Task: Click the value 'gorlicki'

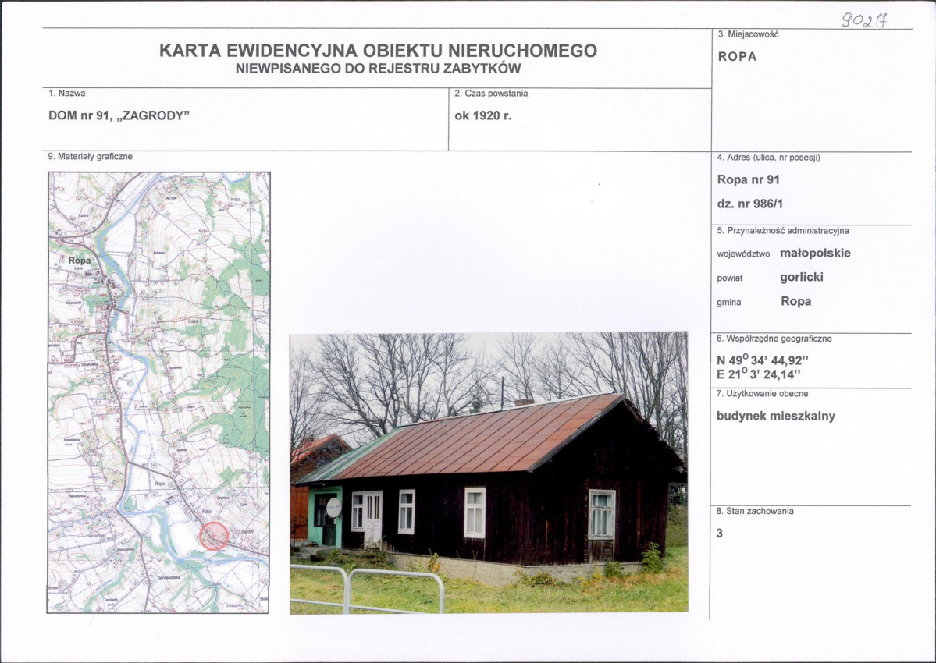Action: (x=802, y=277)
